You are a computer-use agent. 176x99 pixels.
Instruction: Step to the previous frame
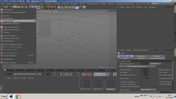[62, 74]
